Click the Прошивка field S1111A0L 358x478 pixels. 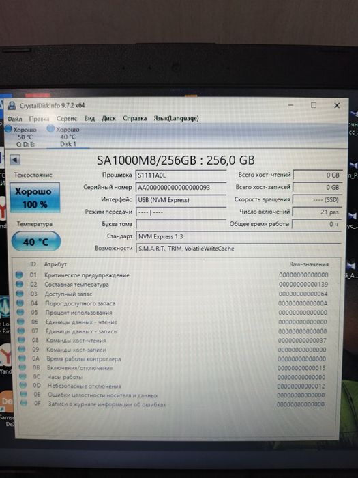[181, 175]
